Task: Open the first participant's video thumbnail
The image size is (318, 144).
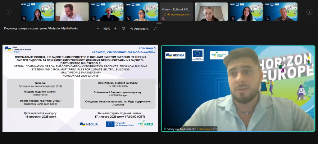Action: point(37,12)
